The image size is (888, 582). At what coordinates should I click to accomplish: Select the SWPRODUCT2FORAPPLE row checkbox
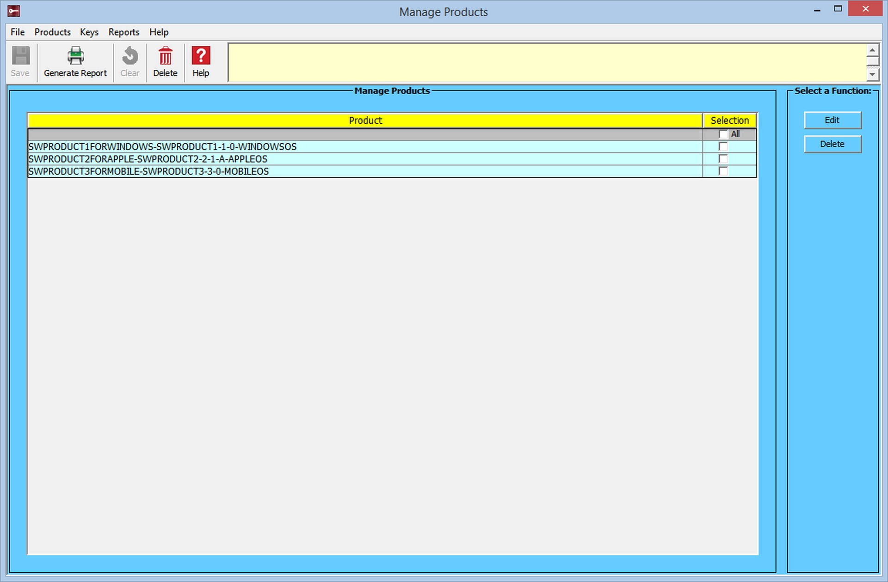click(723, 159)
